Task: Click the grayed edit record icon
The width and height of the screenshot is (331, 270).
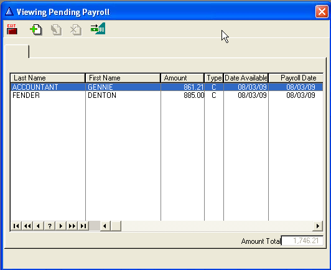Action: pos(56,30)
